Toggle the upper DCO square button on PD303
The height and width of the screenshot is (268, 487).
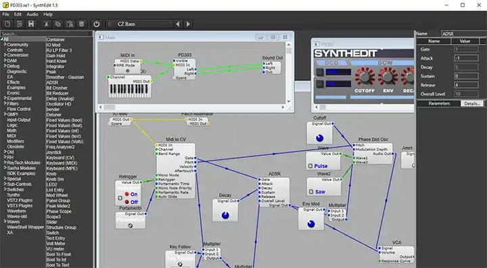319,72
